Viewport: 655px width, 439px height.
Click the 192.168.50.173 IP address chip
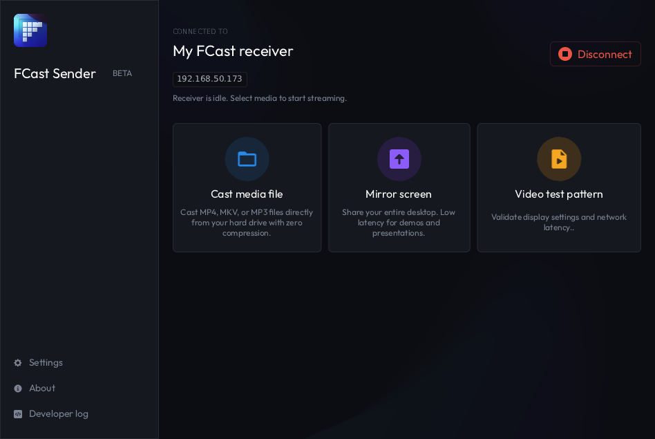pyautogui.click(x=210, y=80)
